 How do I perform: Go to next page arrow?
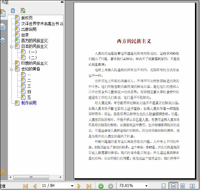coord(79,186)
